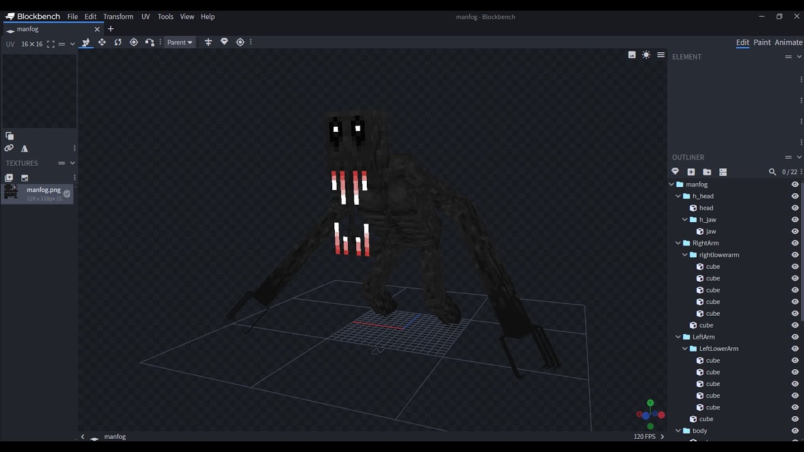Viewport: 804px width, 452px height.
Task: Switch to the Paint mode tab
Action: [x=762, y=42]
